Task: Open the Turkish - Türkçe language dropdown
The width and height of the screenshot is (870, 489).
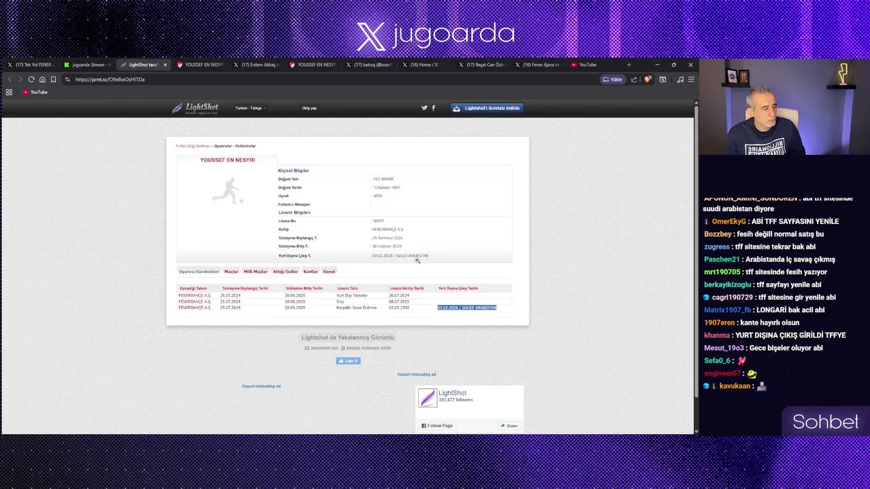Action: [x=249, y=108]
